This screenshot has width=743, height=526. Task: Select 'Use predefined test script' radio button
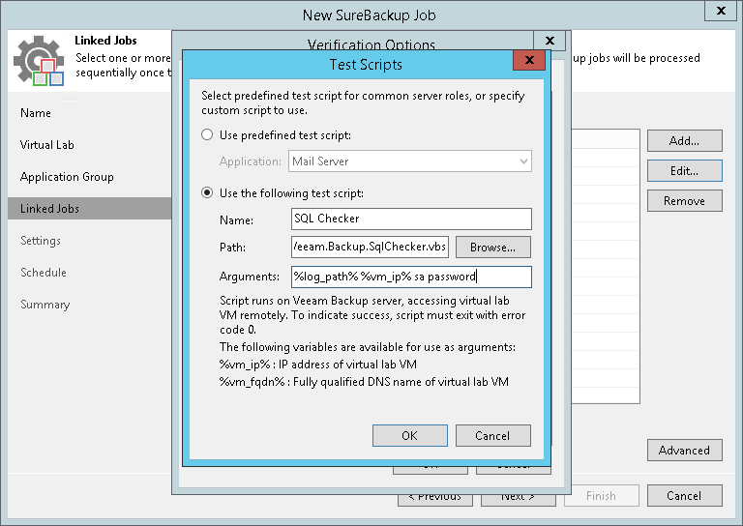[207, 135]
